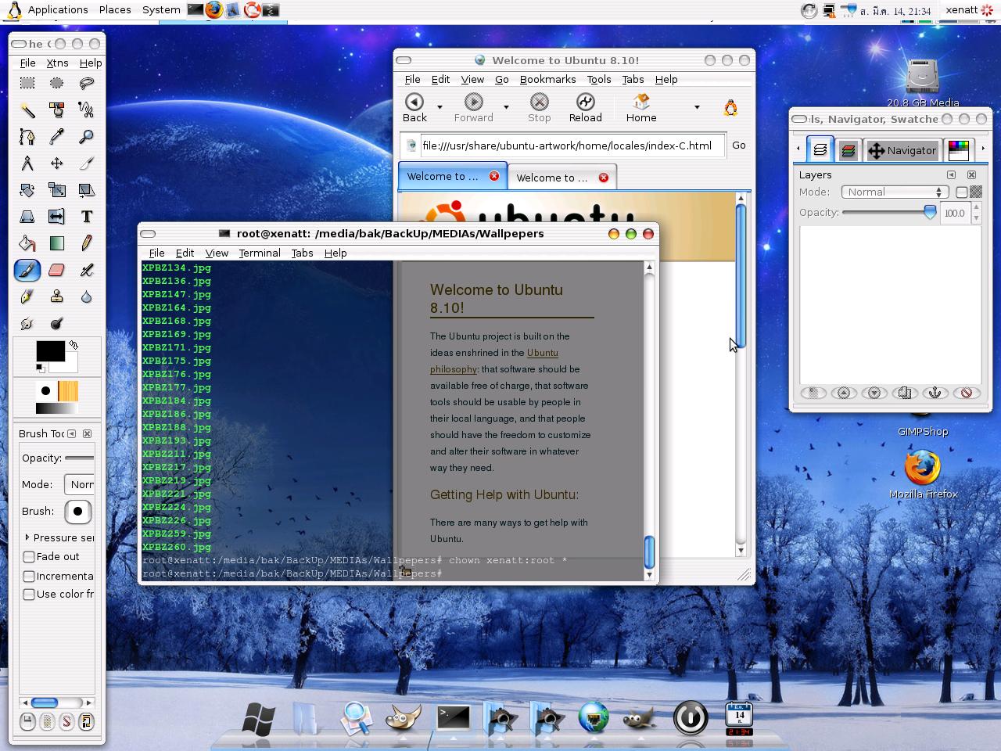Viewport: 1001px width, 751px height.
Task: Open the 20.8 GB Media drive icon
Action: pos(923,82)
